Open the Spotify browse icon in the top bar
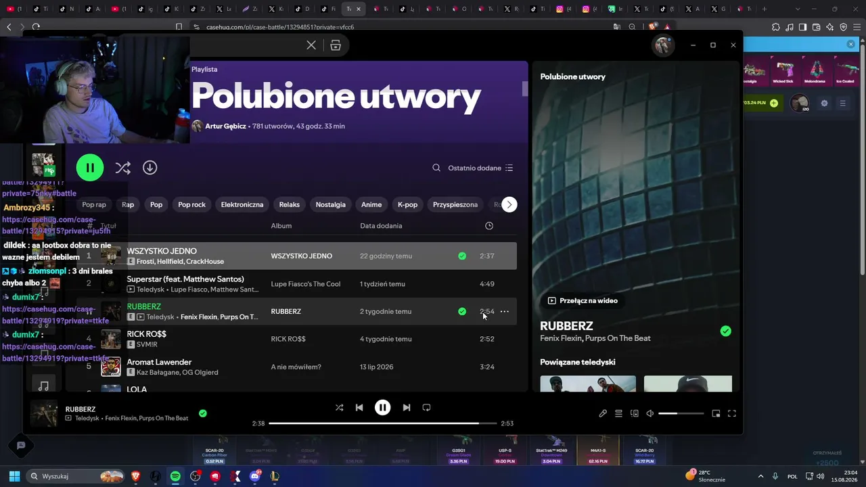Viewport: 866px width, 487px height. 336,45
